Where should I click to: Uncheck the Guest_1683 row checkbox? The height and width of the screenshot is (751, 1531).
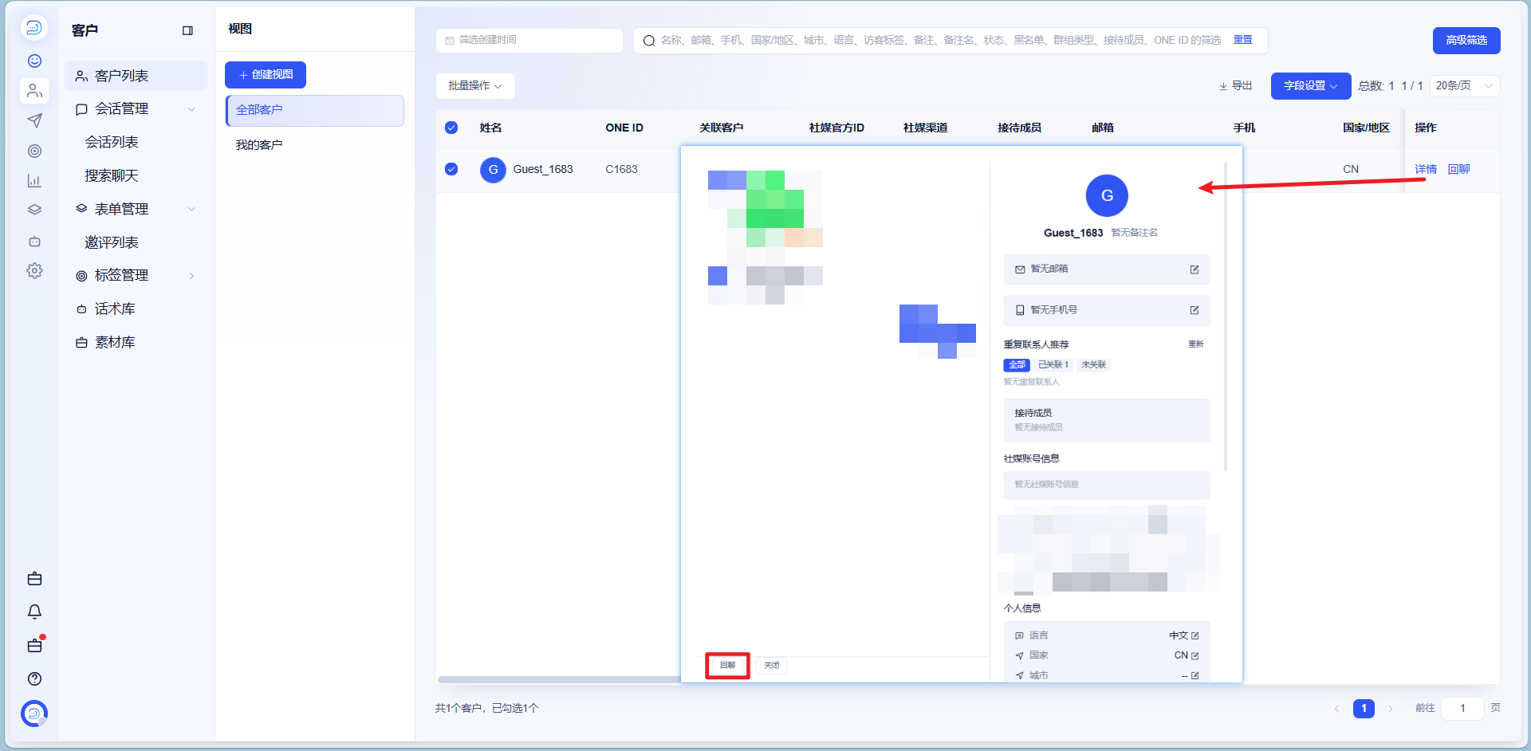451,169
